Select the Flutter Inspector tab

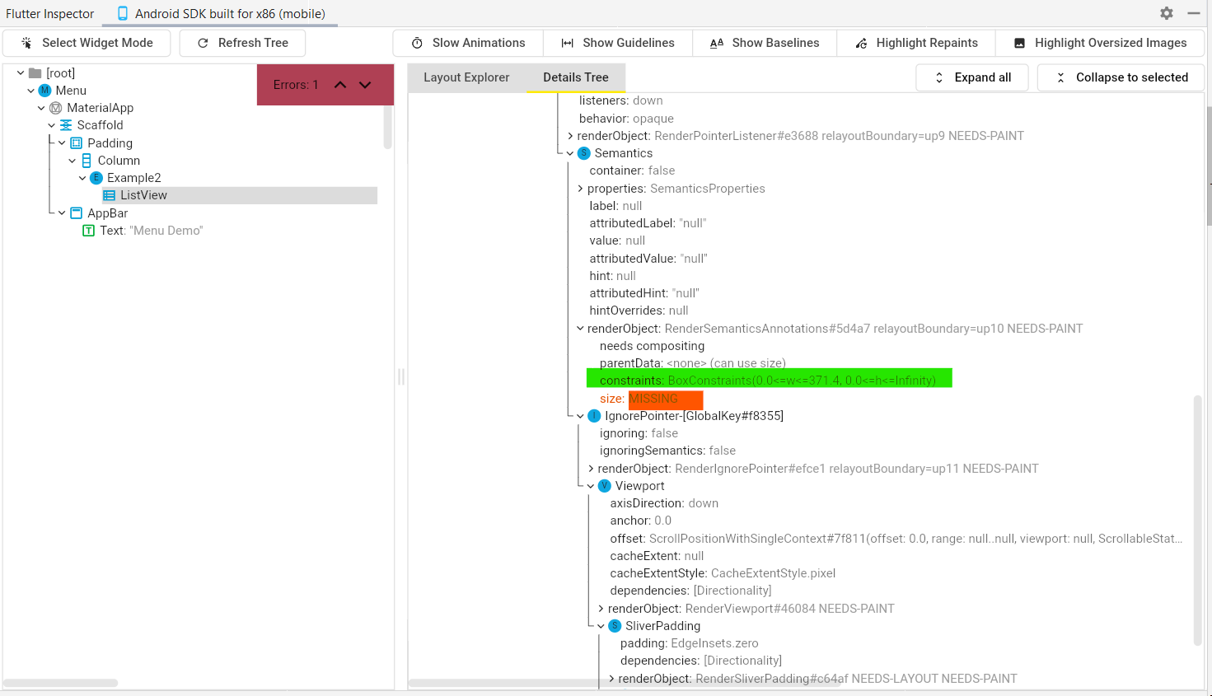pyautogui.click(x=49, y=13)
